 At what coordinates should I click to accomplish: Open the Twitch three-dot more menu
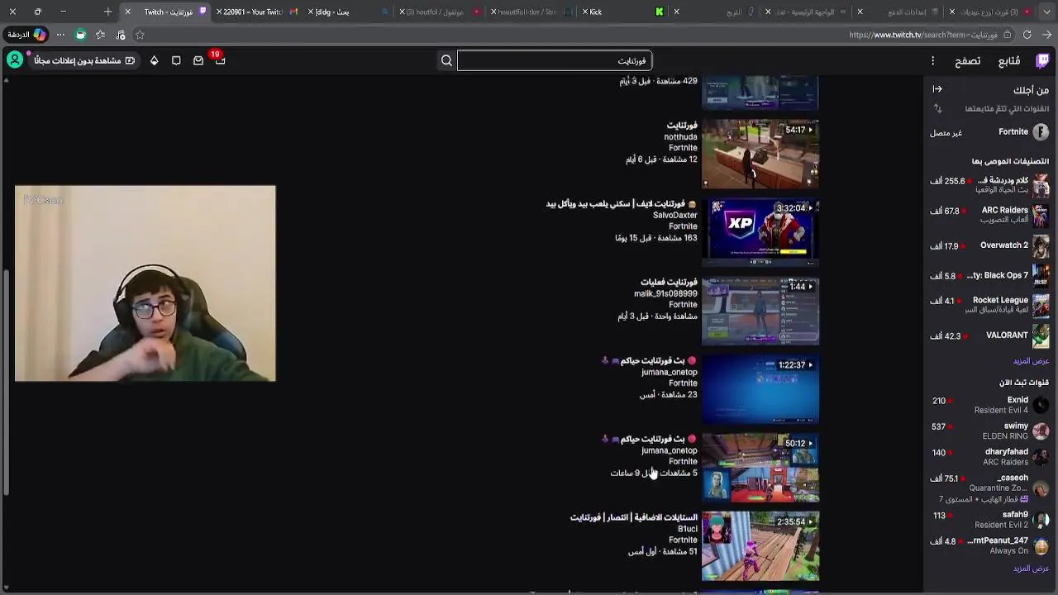click(x=932, y=60)
